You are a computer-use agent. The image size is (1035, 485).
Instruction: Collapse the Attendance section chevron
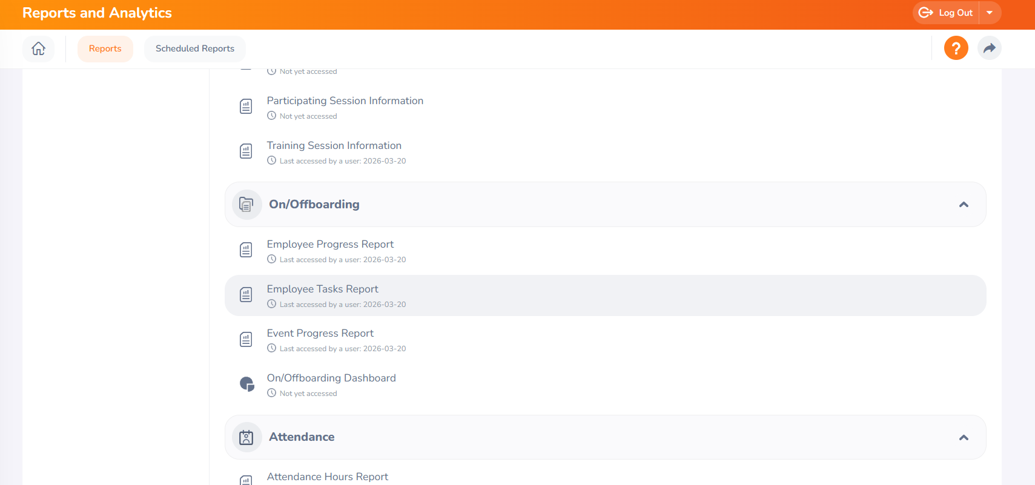[x=964, y=437]
